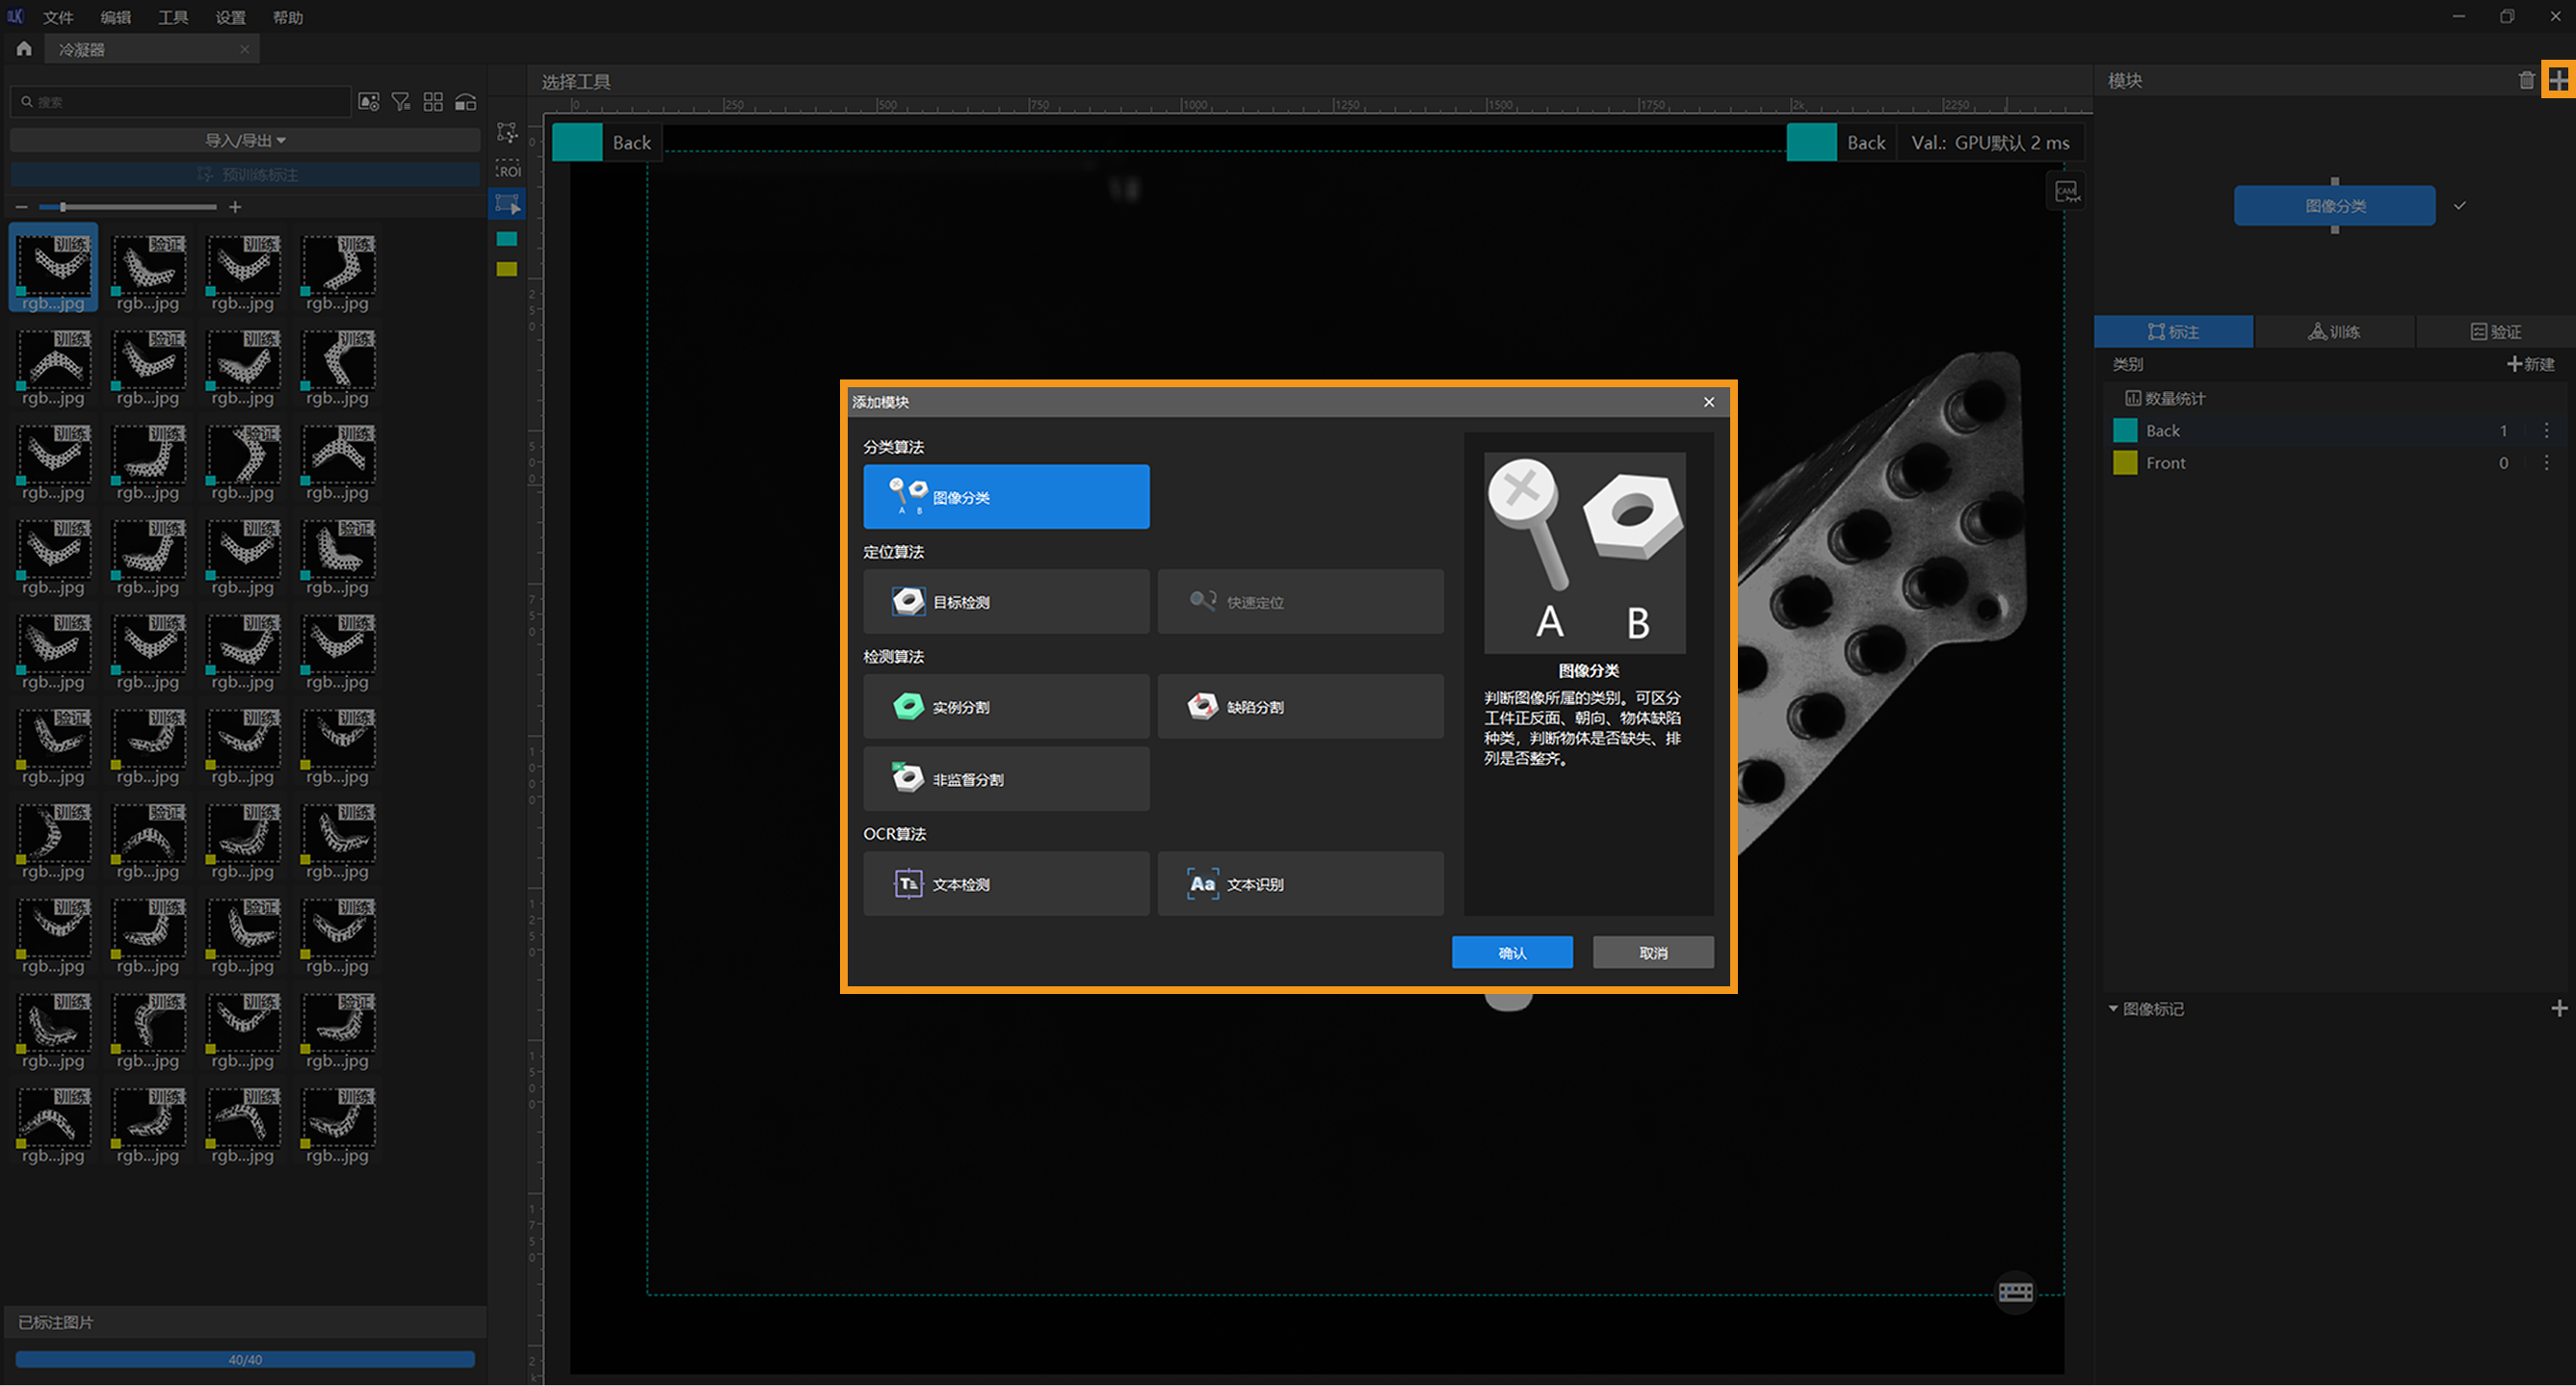Click the add-module plus icon in 模块 panel
2576x1386 pixels.
pyautogui.click(x=2557, y=80)
